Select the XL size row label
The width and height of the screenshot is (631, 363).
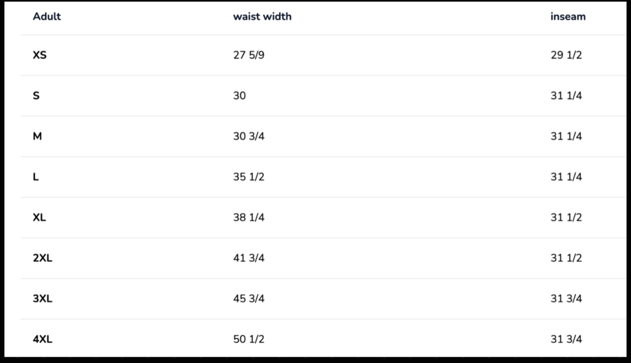(x=39, y=217)
